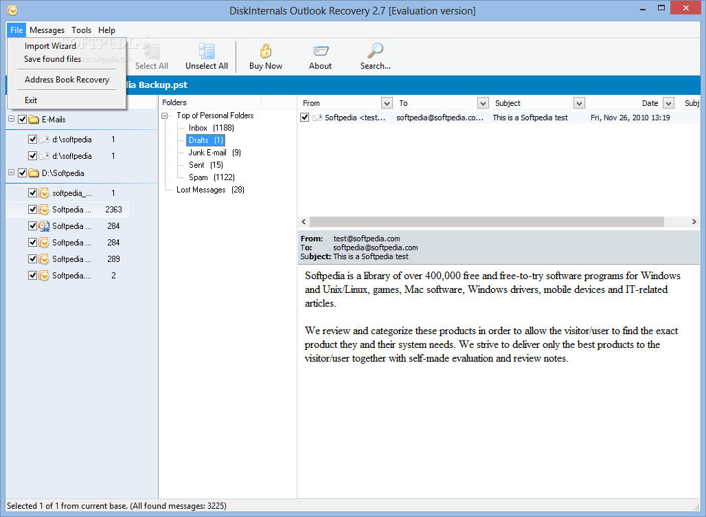Click the 'Fri, Nov 26, 2010 13:19' date cell
706x517 pixels.
pyautogui.click(x=630, y=118)
